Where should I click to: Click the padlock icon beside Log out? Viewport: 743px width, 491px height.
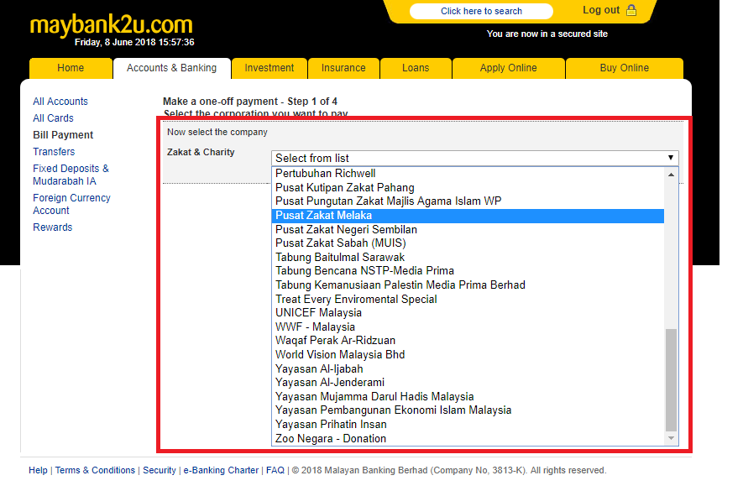pos(631,11)
